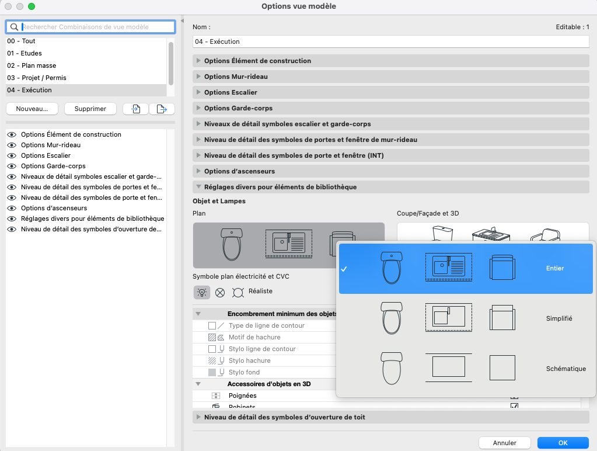The width and height of the screenshot is (597, 451).
Task: Click the export combination icon
Action: click(x=162, y=109)
